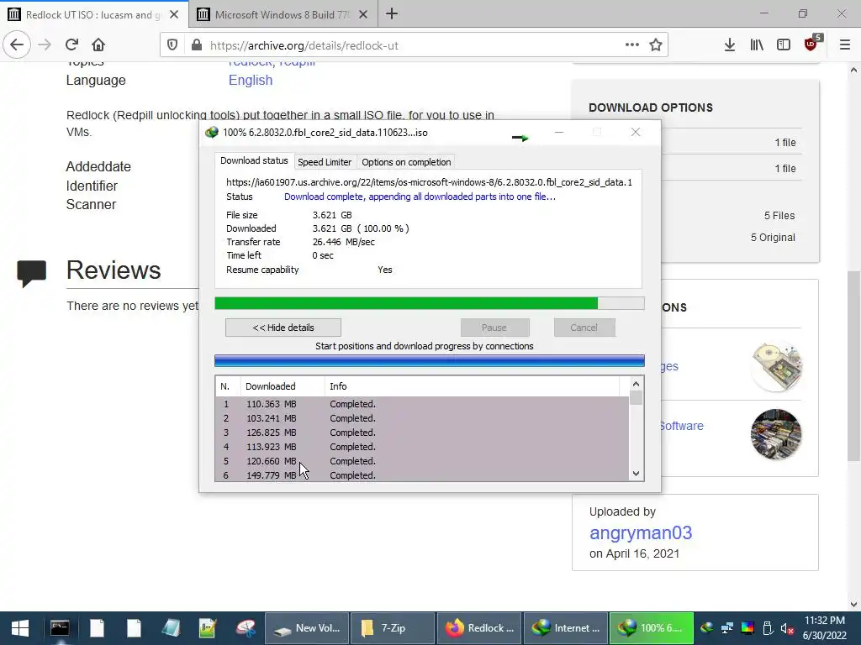This screenshot has height=645, width=861.
Task: Open the English language link
Action: point(251,80)
